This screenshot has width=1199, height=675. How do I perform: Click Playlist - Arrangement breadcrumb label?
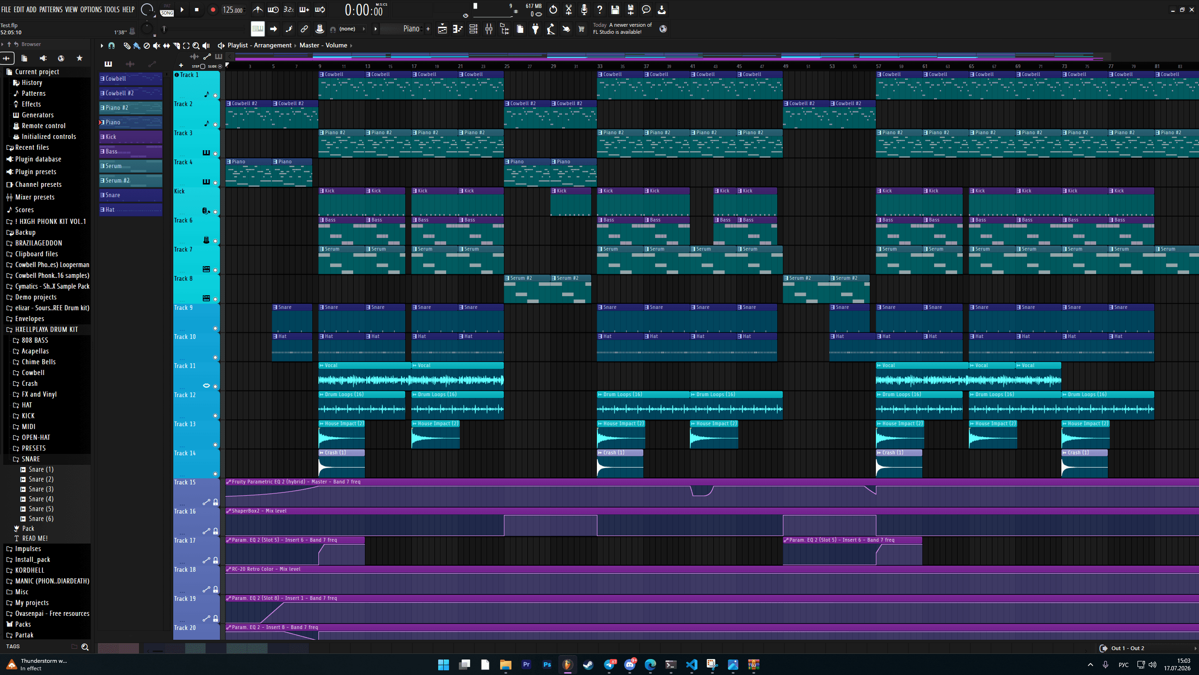[260, 46]
